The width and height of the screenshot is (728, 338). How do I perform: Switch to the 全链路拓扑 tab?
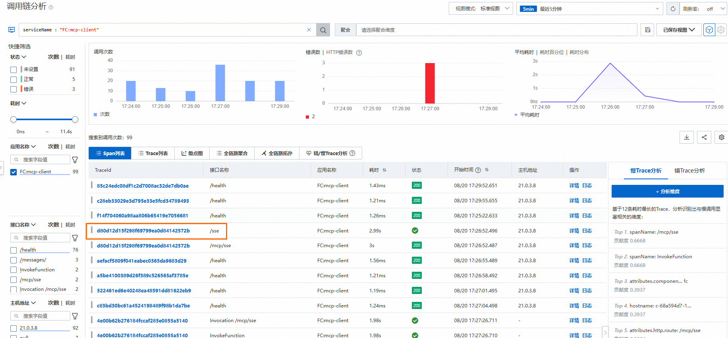tap(277, 153)
